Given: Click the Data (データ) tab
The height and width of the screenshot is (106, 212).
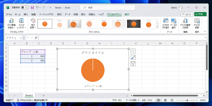Looking at the screenshot, I should pos(68,15).
